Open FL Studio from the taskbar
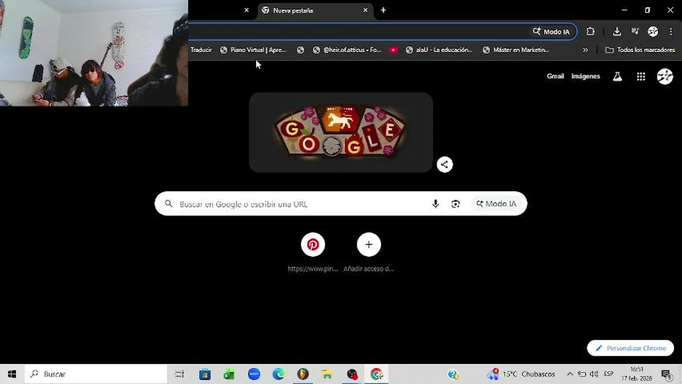 click(x=303, y=374)
